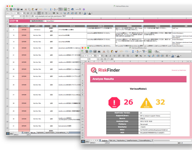Click cancel entry button in front formula bar

click(x=102, y=59)
